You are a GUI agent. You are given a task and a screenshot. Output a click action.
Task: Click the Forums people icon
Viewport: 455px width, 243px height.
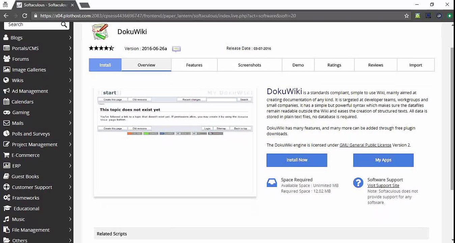pyautogui.click(x=6, y=59)
